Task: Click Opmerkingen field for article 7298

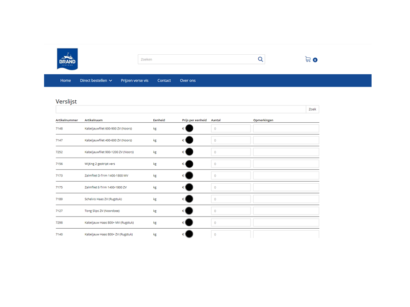Action: pos(286,223)
